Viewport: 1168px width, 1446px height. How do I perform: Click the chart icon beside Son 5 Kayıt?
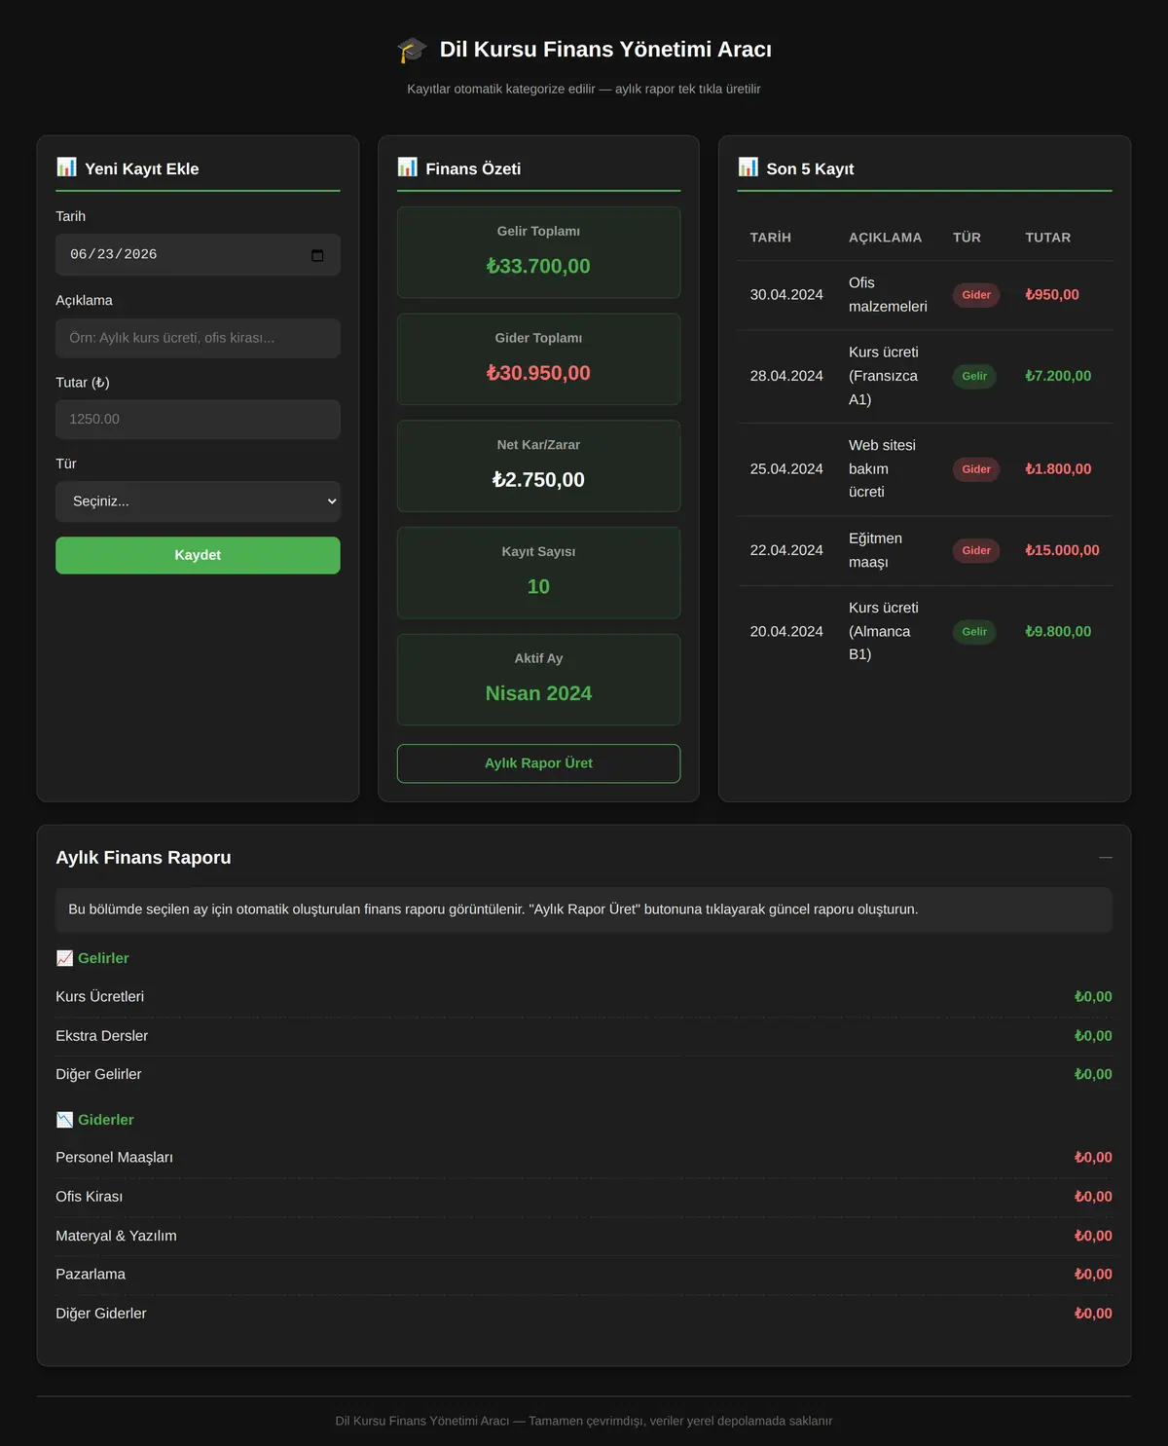[748, 167]
